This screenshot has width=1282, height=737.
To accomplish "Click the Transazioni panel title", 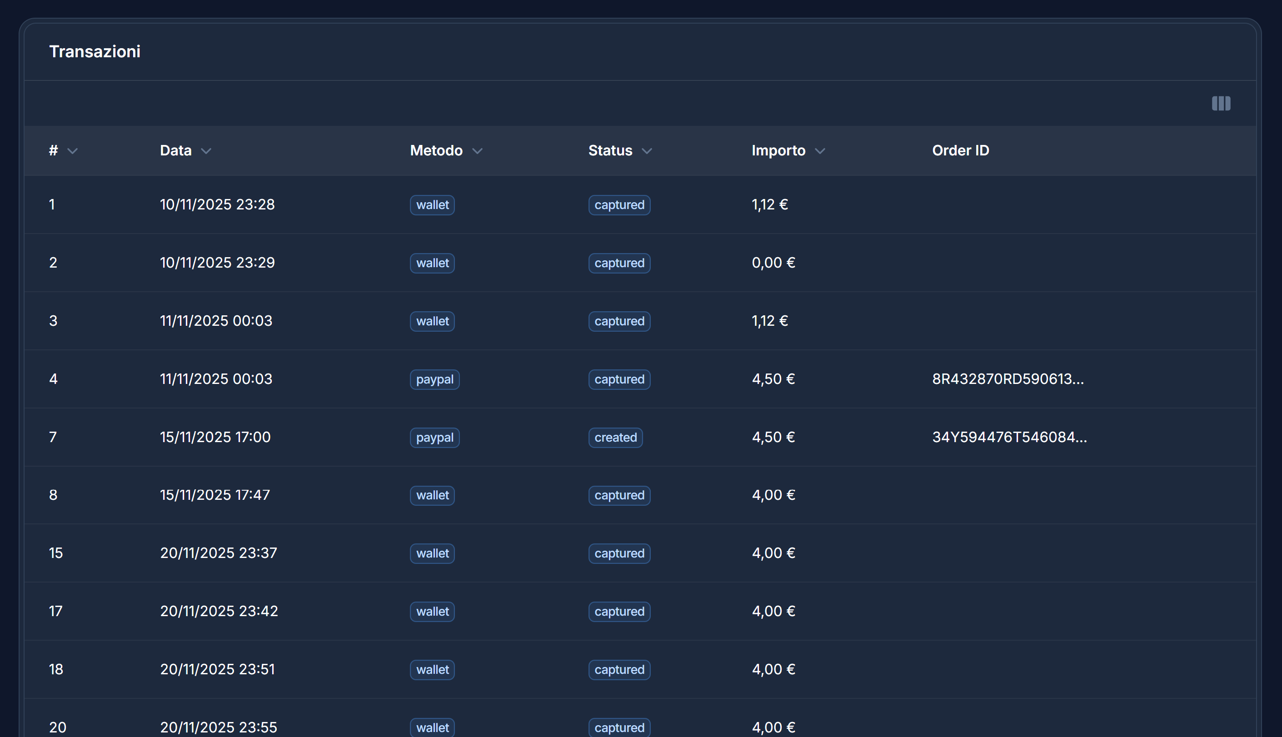I will click(x=95, y=51).
